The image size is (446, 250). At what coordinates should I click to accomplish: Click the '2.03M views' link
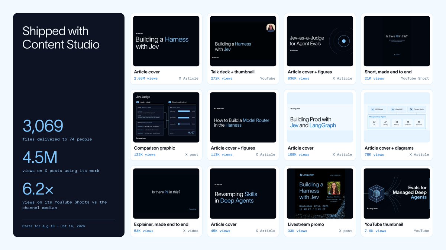click(x=146, y=79)
